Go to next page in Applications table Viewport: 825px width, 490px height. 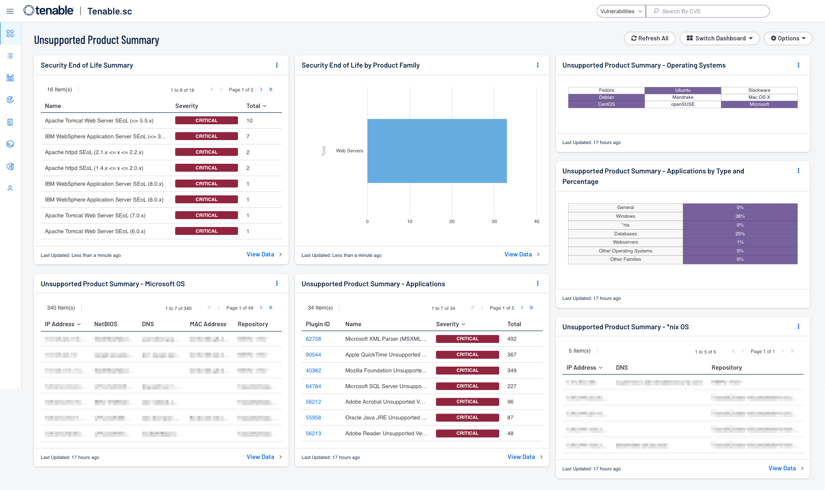[522, 308]
